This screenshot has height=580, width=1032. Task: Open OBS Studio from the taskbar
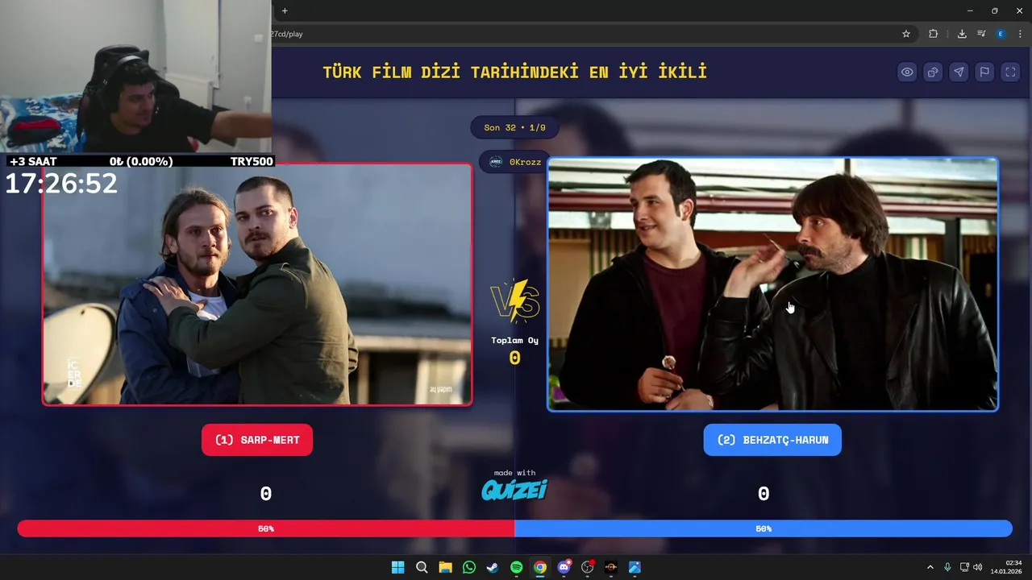click(588, 567)
